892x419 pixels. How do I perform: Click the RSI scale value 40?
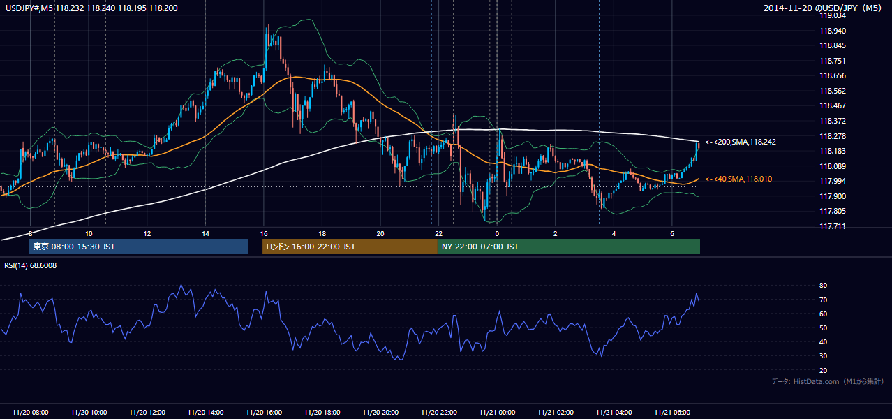click(x=823, y=341)
